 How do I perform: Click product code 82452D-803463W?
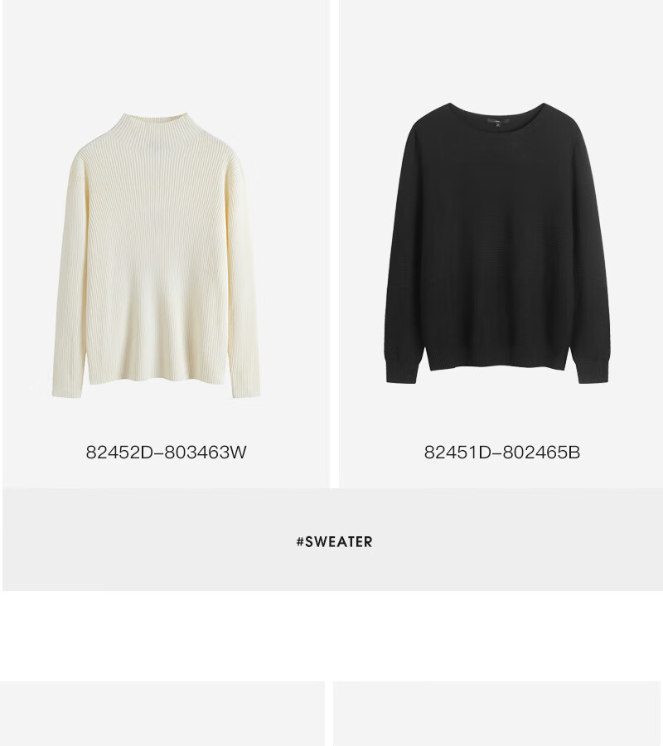(166, 452)
